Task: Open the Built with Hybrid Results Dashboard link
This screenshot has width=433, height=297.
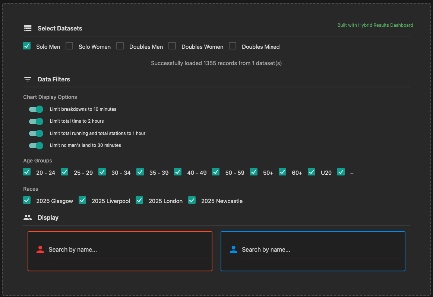Action: click(x=375, y=25)
